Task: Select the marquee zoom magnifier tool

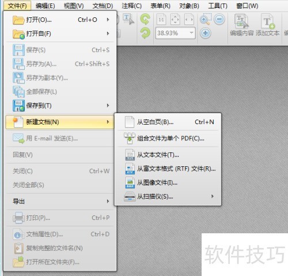Action: 206,19
